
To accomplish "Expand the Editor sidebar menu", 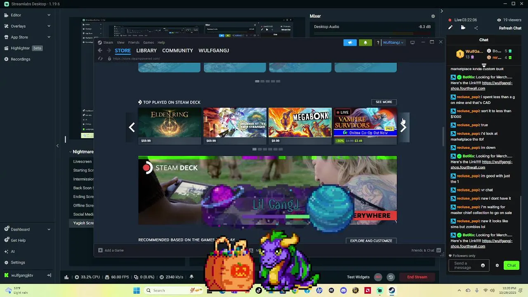I will click(x=49, y=15).
